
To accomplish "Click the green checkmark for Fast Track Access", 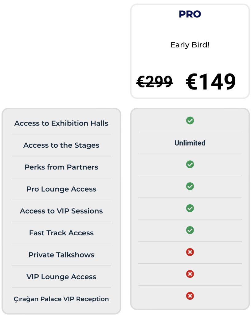I will click(x=190, y=230).
